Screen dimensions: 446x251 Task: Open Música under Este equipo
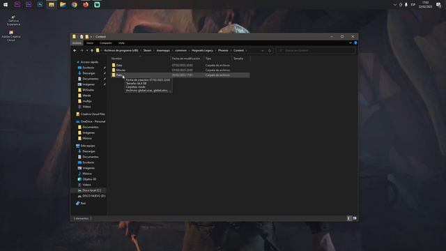(x=86, y=174)
